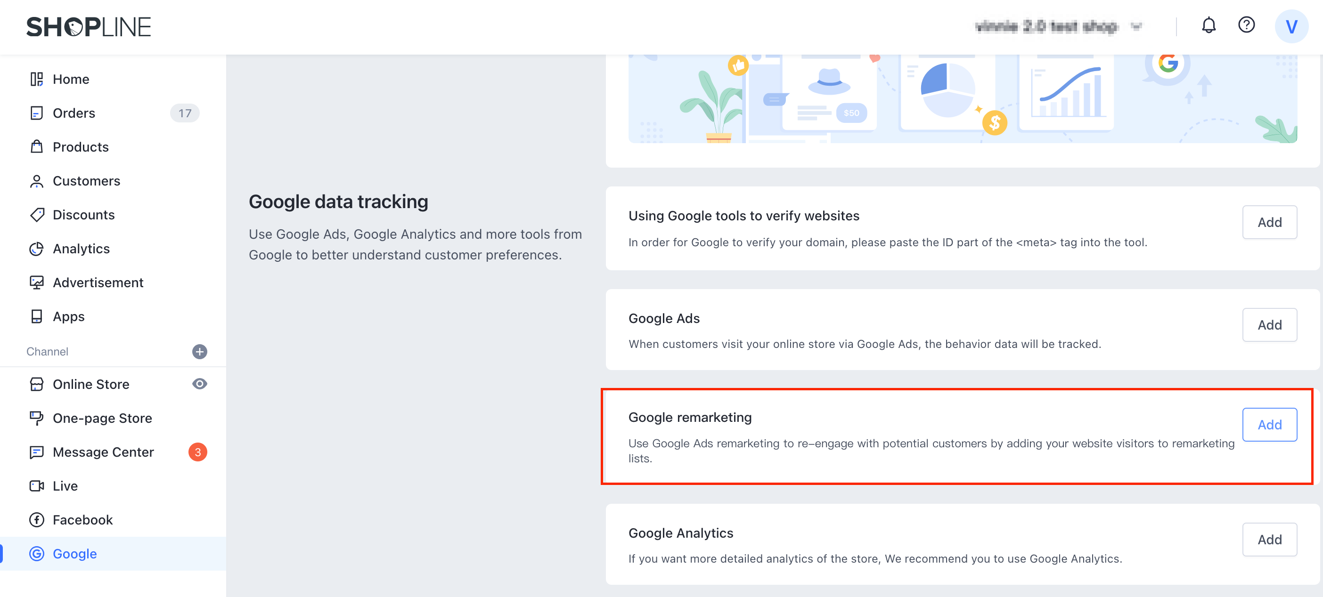Click the Live video camera icon
Image resolution: width=1323 pixels, height=597 pixels.
(x=36, y=485)
